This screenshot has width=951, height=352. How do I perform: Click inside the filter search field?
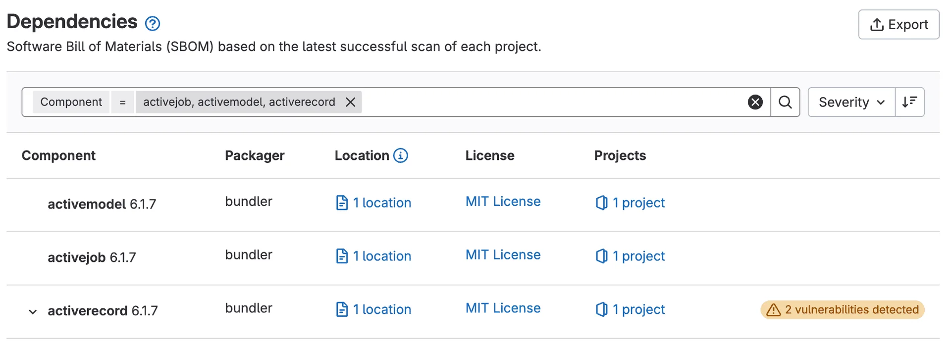[x=545, y=102]
